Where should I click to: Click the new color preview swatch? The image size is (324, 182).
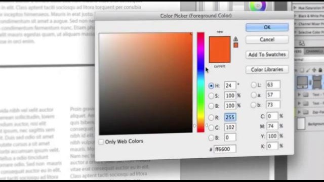[x=219, y=43]
